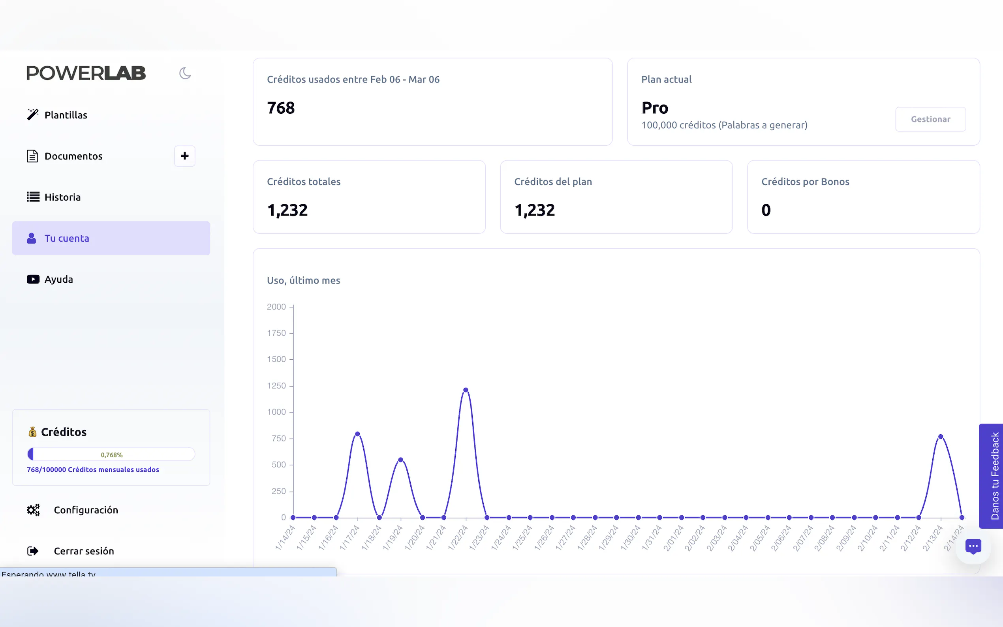This screenshot has width=1003, height=627.
Task: Click the Tu cuenta user icon
Action: pos(32,238)
